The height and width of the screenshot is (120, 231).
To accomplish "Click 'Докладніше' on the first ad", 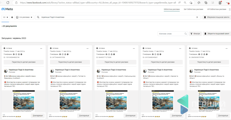I will pos(37,115).
